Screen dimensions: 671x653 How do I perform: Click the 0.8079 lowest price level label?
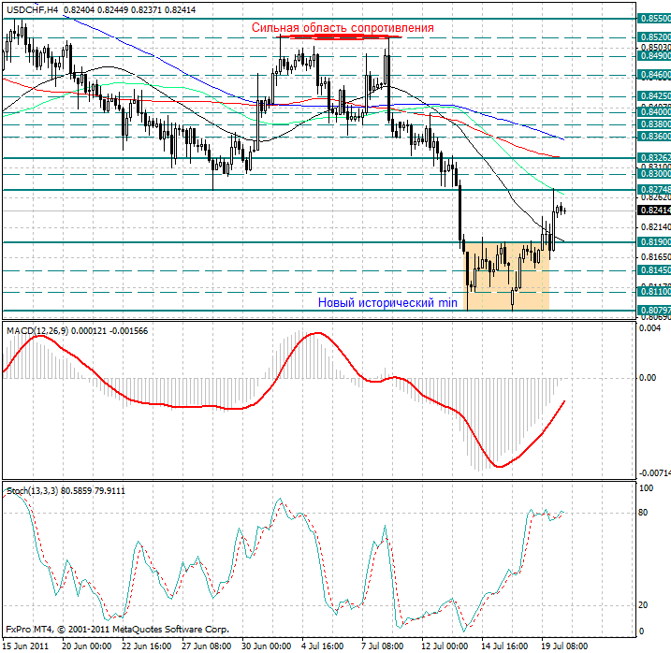(x=653, y=309)
